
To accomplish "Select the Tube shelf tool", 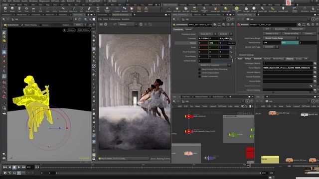I will click(x=19, y=9).
